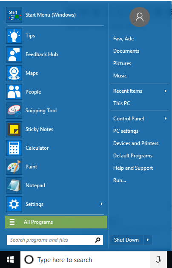Click the People label text

[33, 92]
